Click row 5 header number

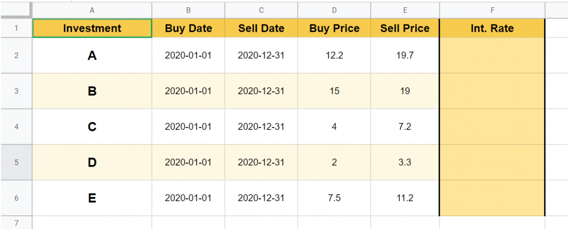click(16, 162)
